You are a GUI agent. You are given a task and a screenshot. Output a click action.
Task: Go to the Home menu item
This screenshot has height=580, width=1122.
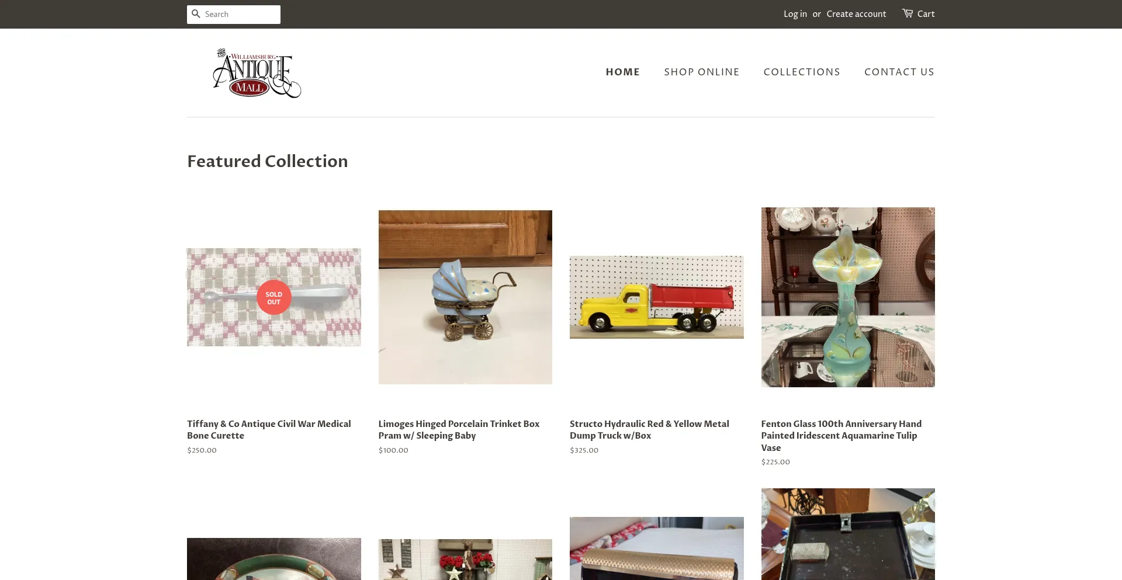[x=622, y=72]
